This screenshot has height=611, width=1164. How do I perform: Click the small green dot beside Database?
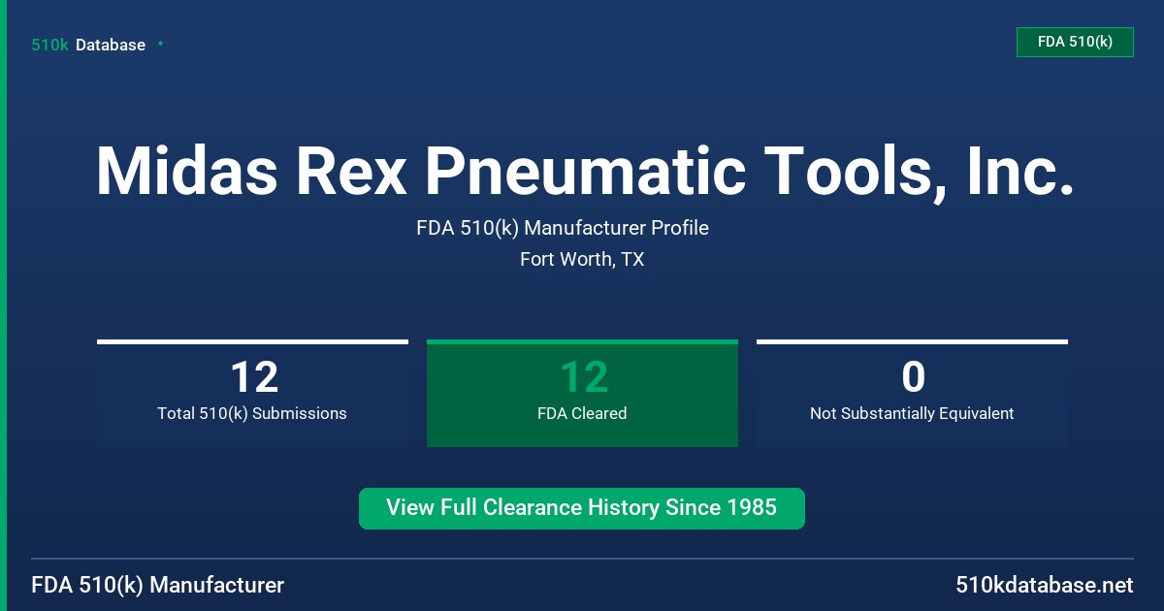pyautogui.click(x=160, y=44)
